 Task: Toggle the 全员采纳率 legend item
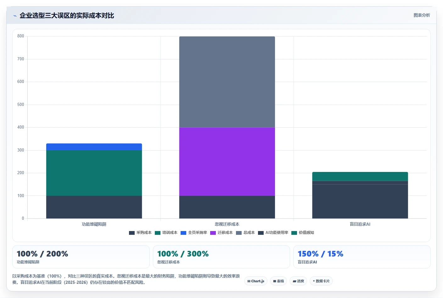tap(194, 233)
